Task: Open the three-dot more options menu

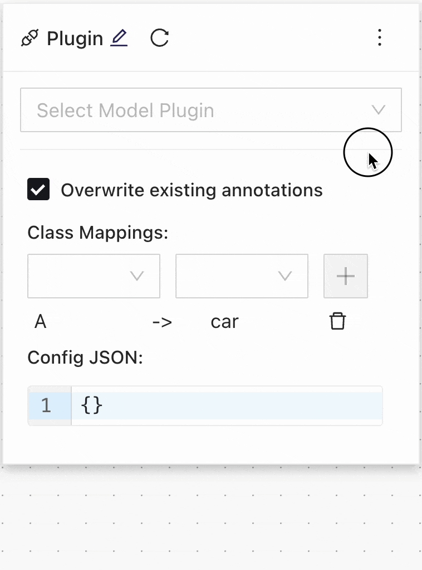Action: pyautogui.click(x=380, y=38)
